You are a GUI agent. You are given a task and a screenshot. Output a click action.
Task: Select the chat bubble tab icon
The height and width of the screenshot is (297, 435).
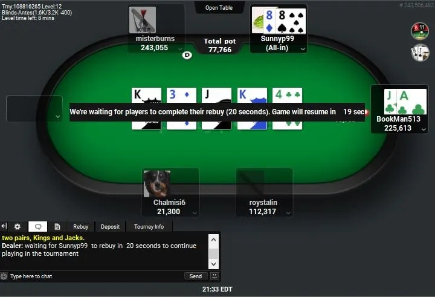point(37,227)
